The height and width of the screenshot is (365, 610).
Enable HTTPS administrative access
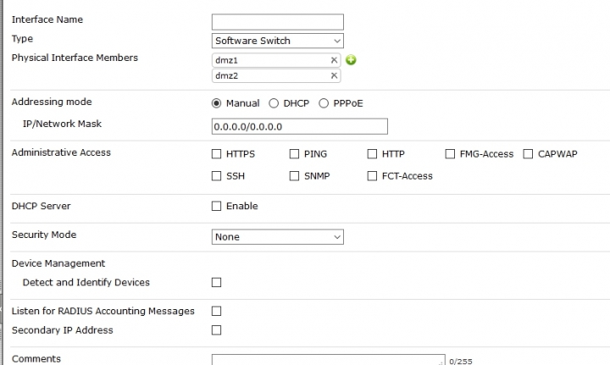click(x=216, y=154)
